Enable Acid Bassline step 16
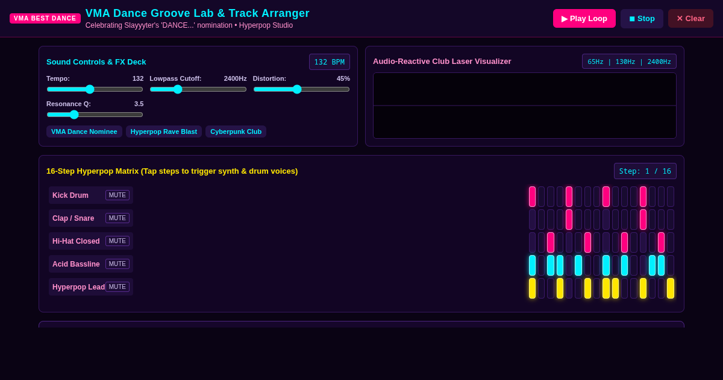Screen dimensions: 723x380 pos(671,265)
